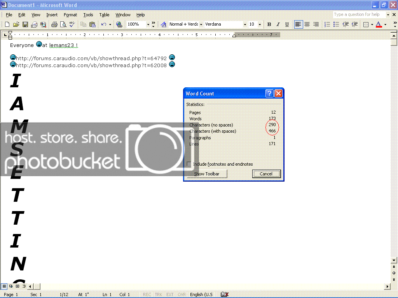The image size is (398, 298).
Task: Run Spelling and Grammar check
Action: coord(72,24)
